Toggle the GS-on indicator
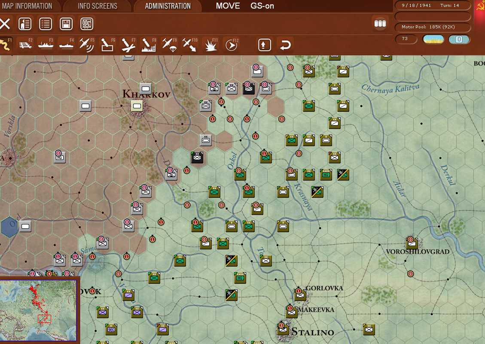 pos(262,6)
